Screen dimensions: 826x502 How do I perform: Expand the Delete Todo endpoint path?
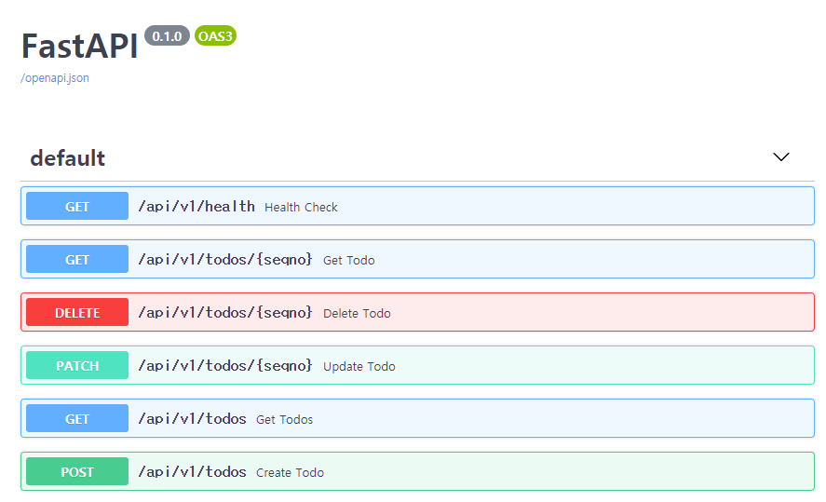225,312
